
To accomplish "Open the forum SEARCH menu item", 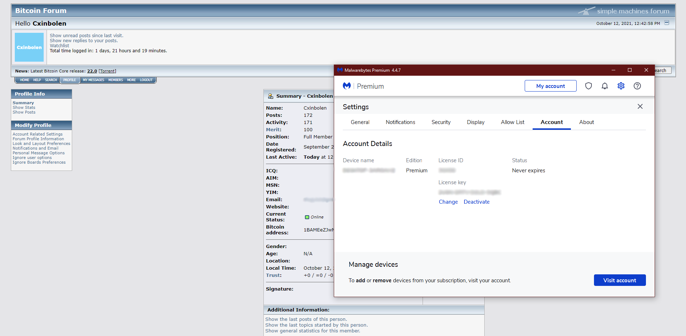I will click(51, 80).
